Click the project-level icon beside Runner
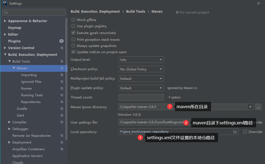The width and height of the screenshot is (265, 164). click(x=62, y=88)
